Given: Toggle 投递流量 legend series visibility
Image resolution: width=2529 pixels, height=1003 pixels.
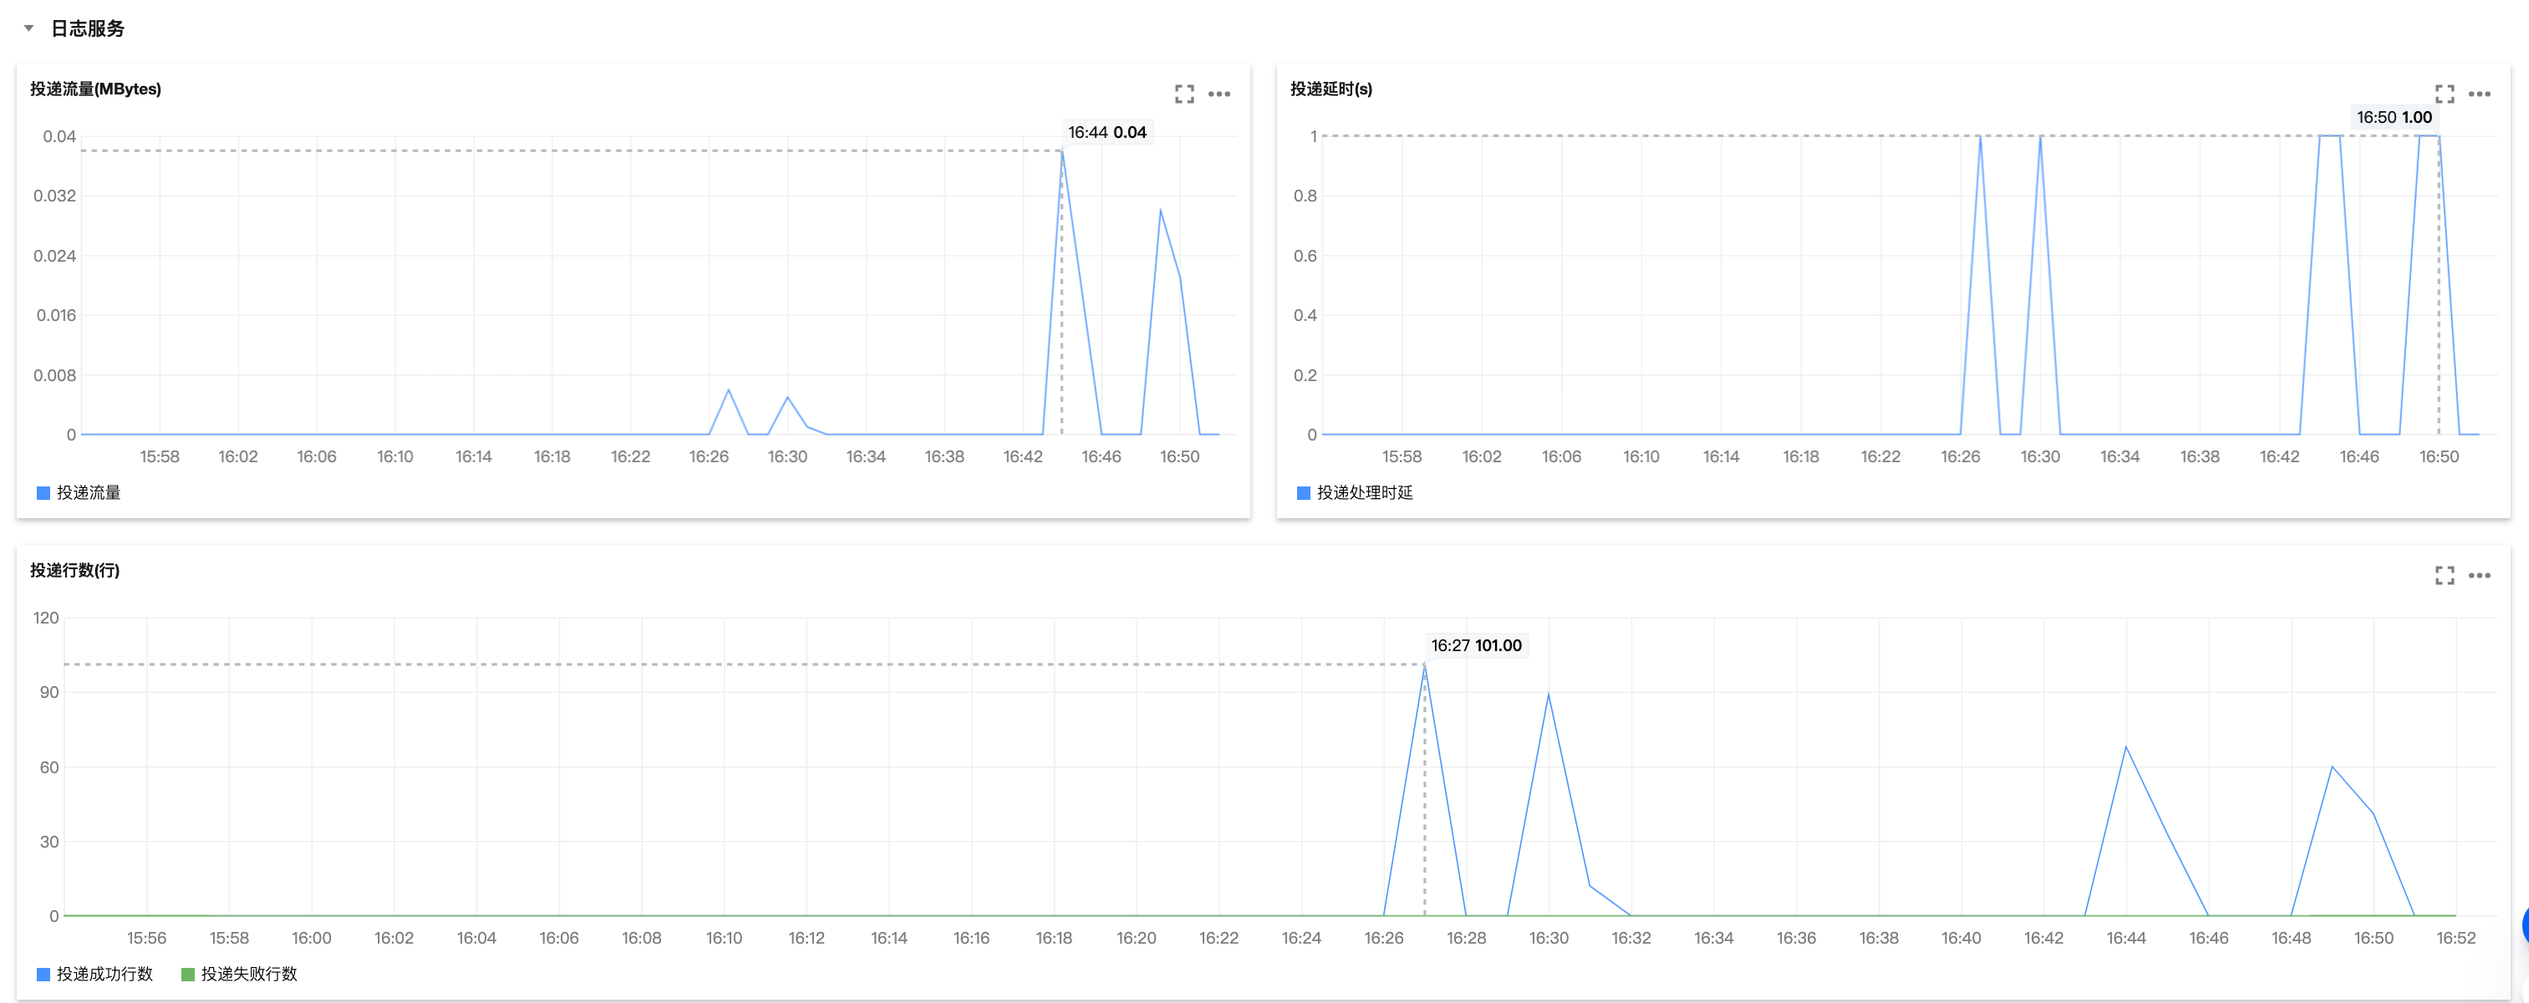Looking at the screenshot, I should [89, 492].
